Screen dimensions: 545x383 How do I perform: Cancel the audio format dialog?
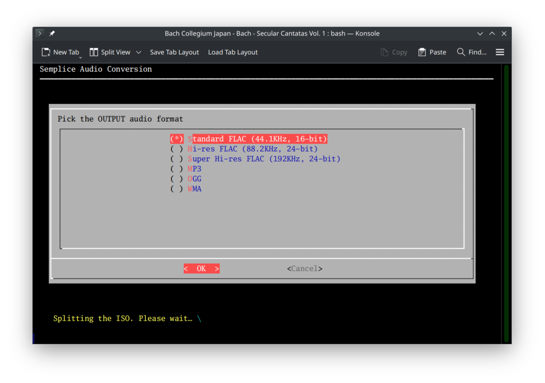tap(304, 268)
